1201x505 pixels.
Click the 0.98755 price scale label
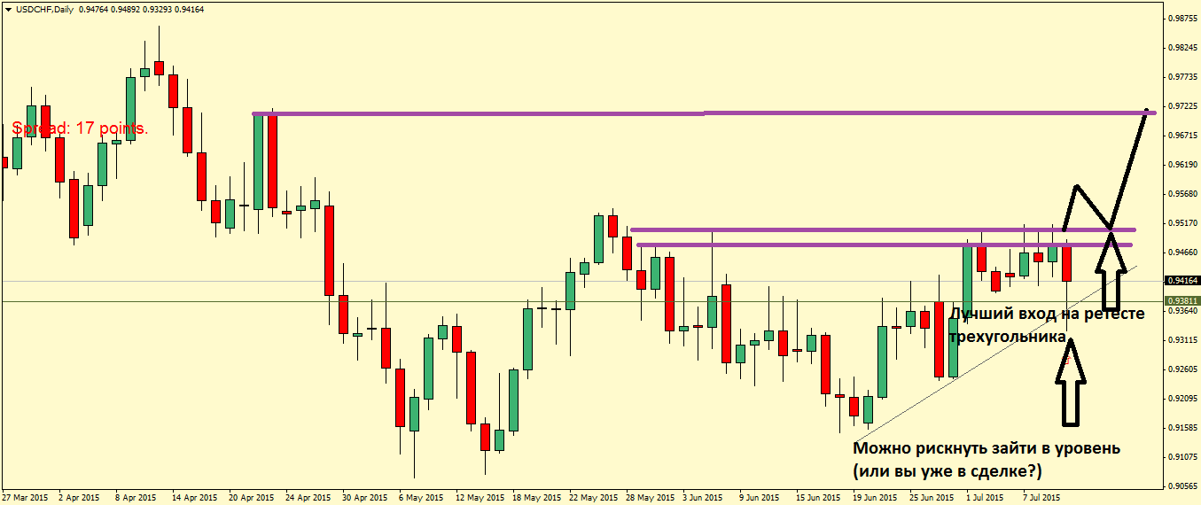[1184, 18]
